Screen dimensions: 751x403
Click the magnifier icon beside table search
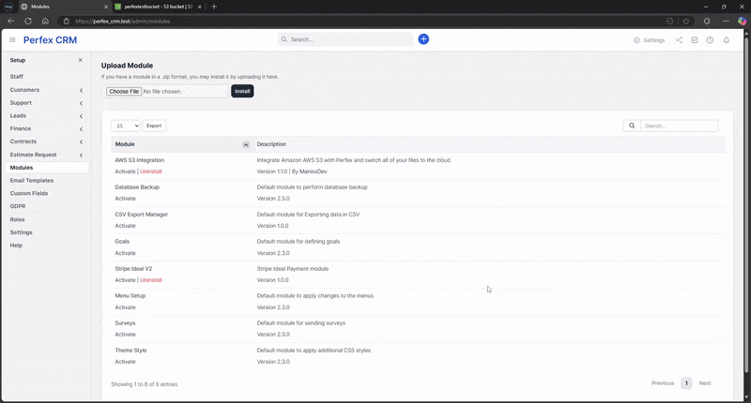(632, 126)
